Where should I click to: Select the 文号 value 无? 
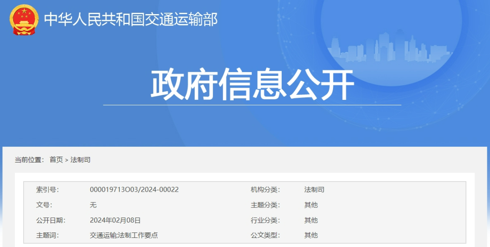coord(93,205)
